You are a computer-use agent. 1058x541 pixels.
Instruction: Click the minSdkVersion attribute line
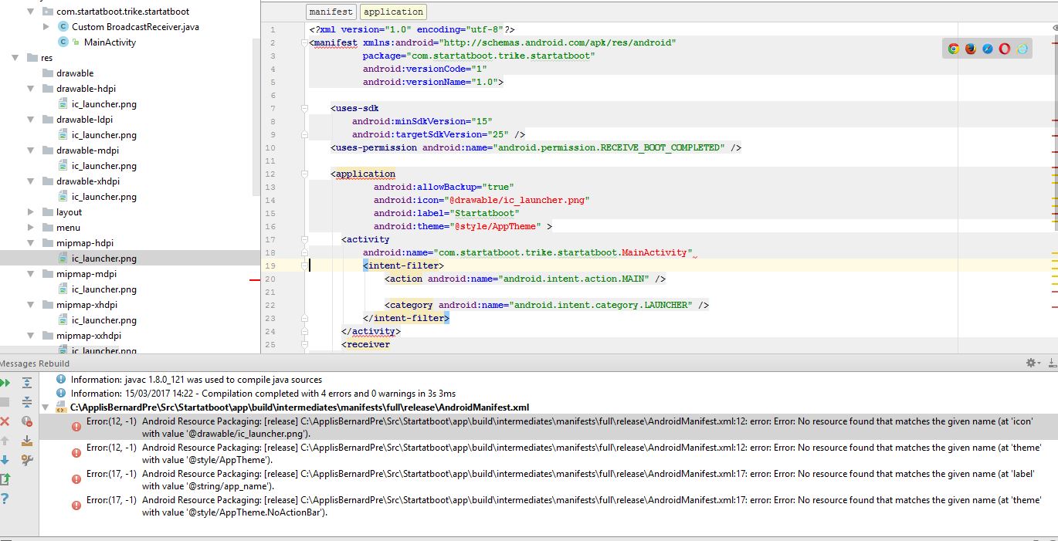pos(422,121)
